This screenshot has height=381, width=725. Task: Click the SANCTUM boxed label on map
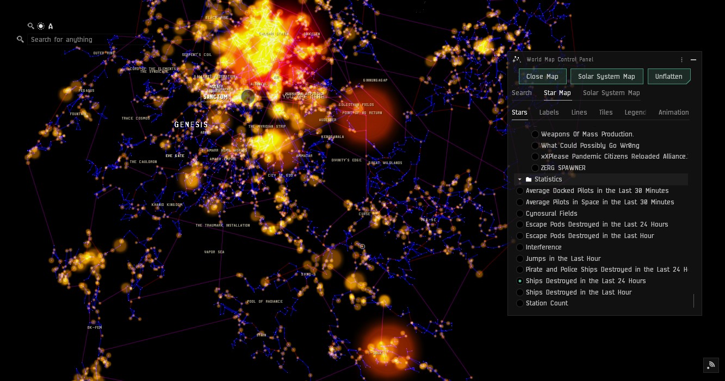[215, 97]
